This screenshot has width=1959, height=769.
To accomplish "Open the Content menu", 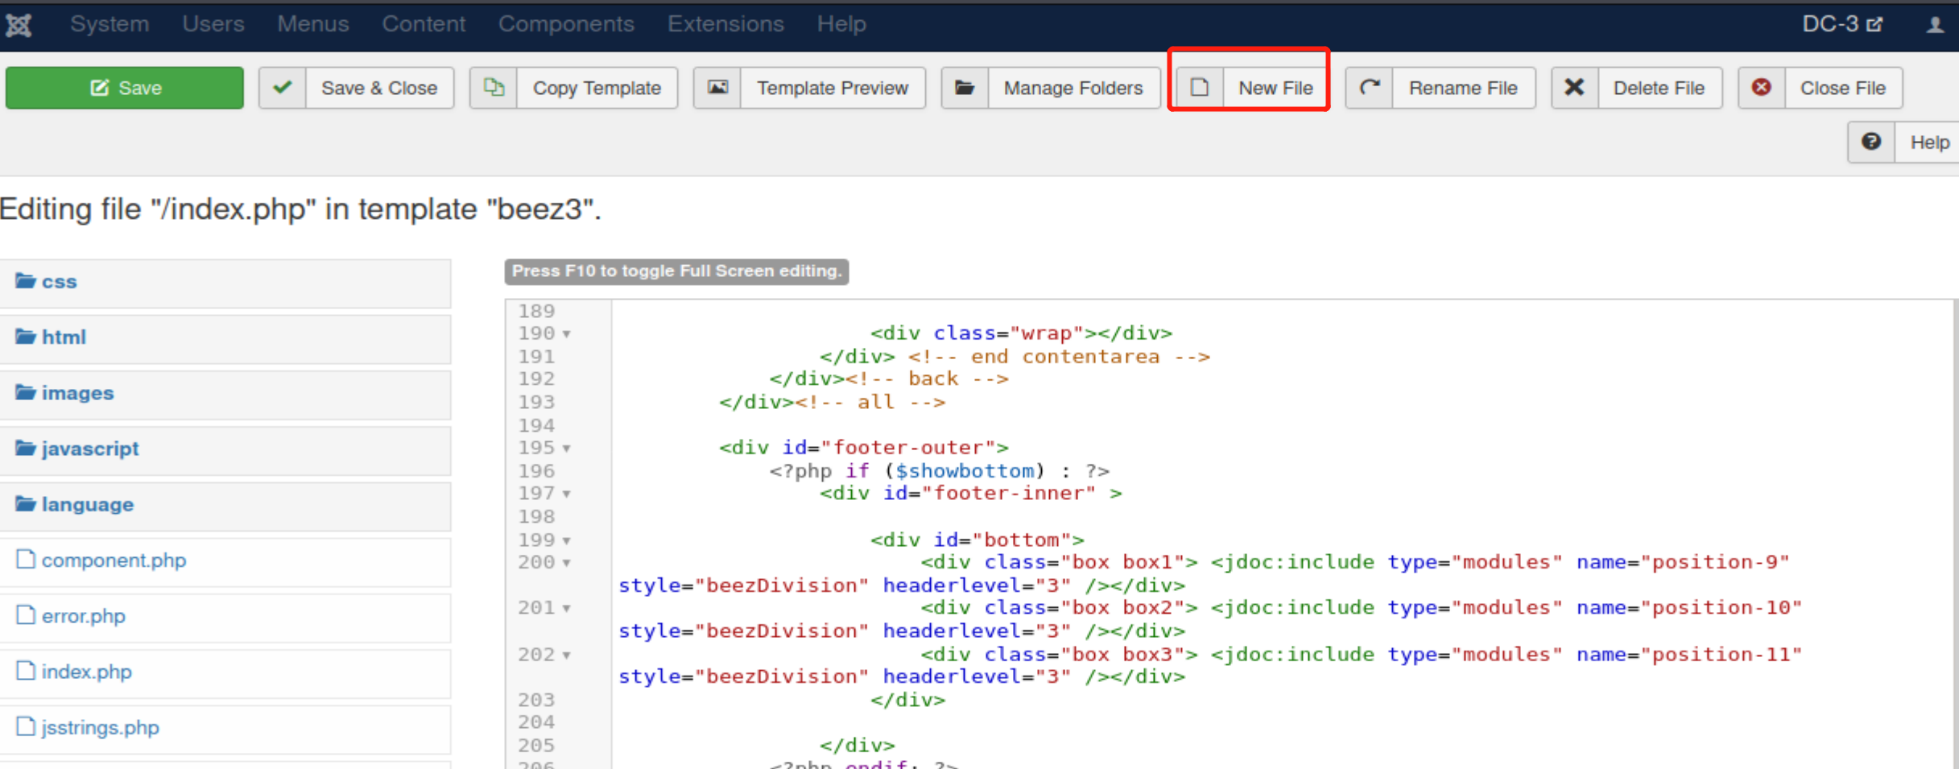I will (x=424, y=24).
